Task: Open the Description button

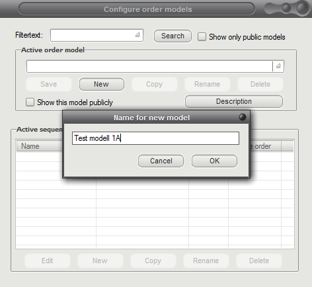Action: (234, 101)
